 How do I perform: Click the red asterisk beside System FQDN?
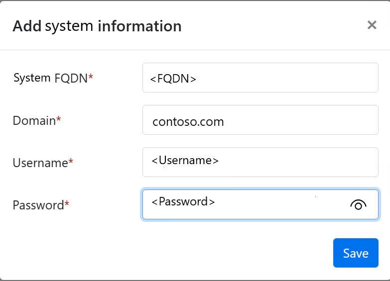click(x=91, y=77)
